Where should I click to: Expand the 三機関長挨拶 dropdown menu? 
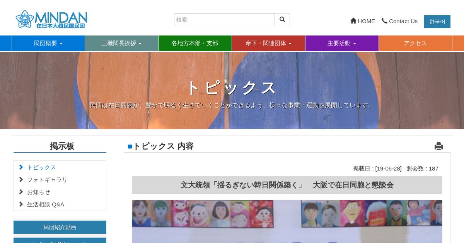point(121,43)
